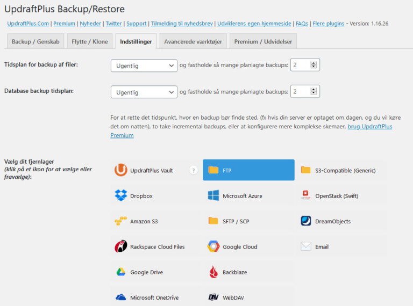
Task: Open the Avancerede værktøjer tab
Action: [193, 41]
